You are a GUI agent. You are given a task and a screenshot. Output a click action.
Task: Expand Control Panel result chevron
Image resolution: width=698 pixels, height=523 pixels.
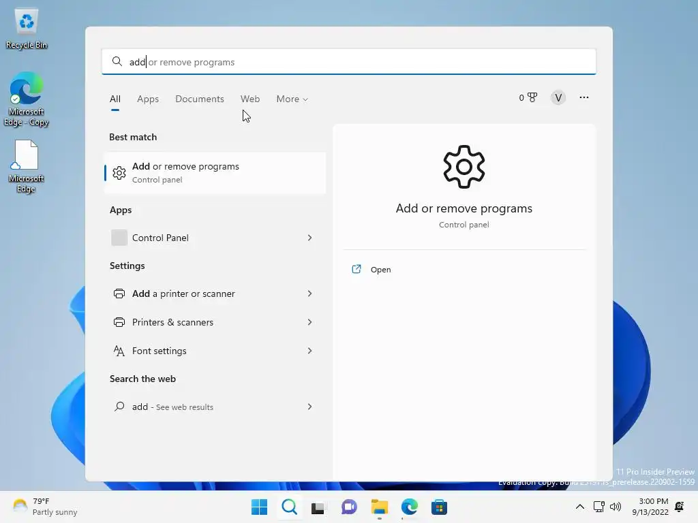[x=309, y=238]
